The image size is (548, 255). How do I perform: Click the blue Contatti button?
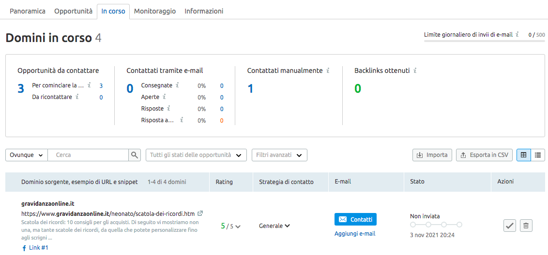point(355,219)
